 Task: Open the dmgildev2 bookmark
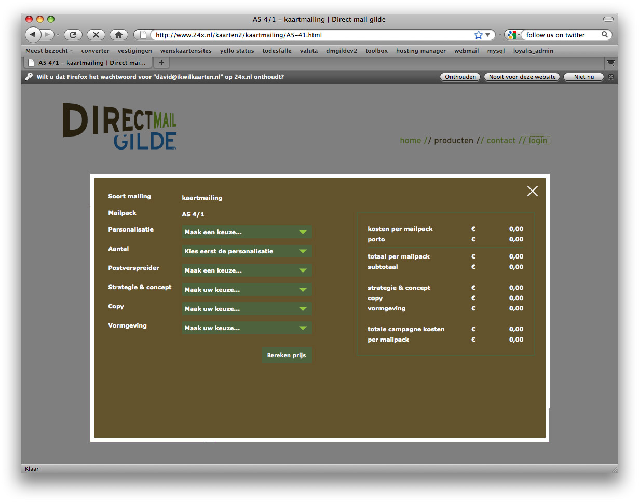click(342, 51)
